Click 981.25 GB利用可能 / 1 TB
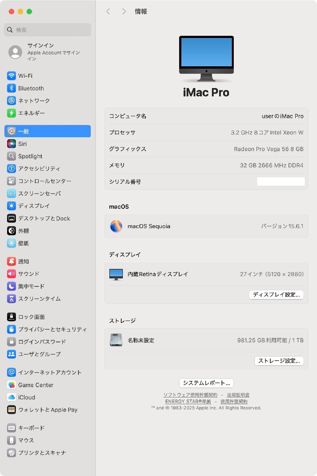This screenshot has width=317, height=476. pos(271,340)
